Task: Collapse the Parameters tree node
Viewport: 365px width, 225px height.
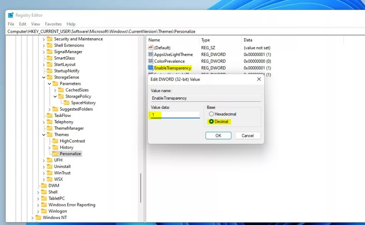Action: [49, 83]
